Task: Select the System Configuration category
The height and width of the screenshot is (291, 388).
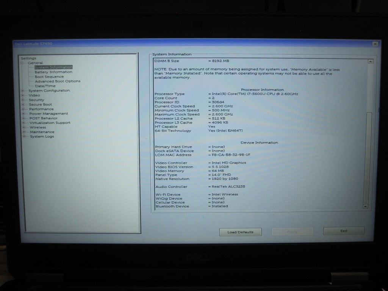Action: pos(49,91)
